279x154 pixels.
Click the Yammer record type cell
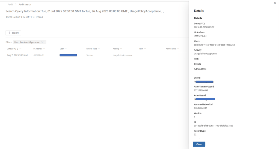click(x=90, y=55)
